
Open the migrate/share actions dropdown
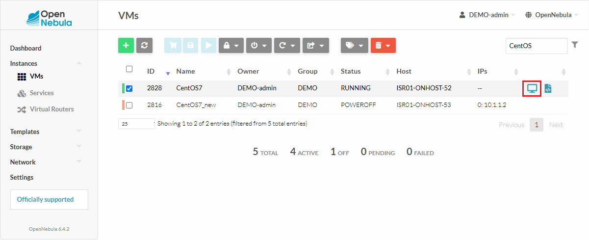click(315, 45)
